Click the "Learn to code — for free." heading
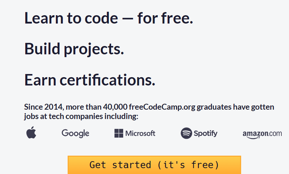The image size is (289, 174). pyautogui.click(x=109, y=18)
